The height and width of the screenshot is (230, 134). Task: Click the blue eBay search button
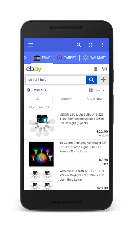tap(91, 80)
